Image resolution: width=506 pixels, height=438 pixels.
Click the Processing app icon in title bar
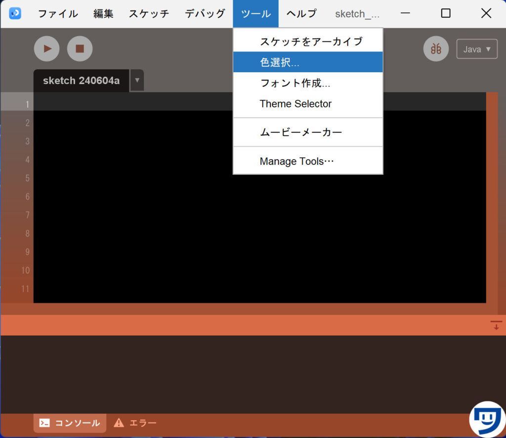pyautogui.click(x=15, y=13)
